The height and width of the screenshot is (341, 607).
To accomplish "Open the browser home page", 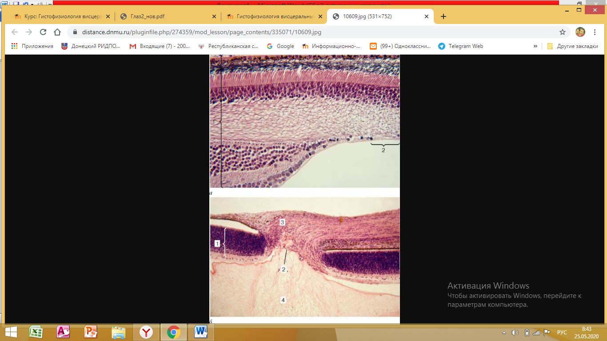I will tap(57, 32).
